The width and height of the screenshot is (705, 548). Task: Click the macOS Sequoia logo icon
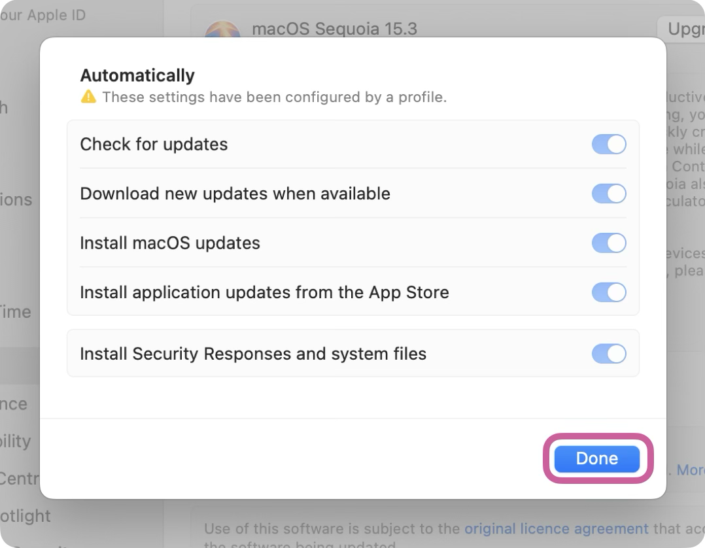pos(222,29)
